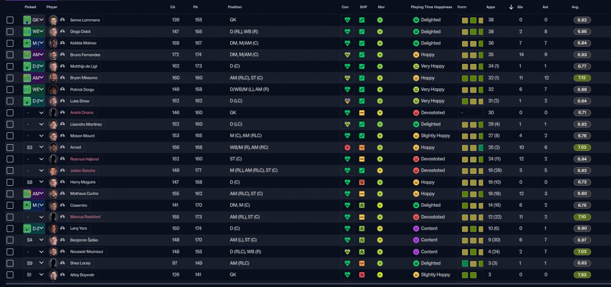Screen dimensions: 611x287
Task: Click Benjamin Šeško's condition heart icon
Action: click(347, 240)
